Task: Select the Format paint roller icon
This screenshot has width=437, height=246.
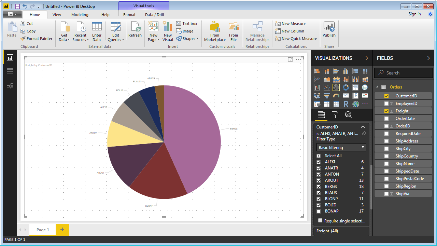Action: (335, 115)
